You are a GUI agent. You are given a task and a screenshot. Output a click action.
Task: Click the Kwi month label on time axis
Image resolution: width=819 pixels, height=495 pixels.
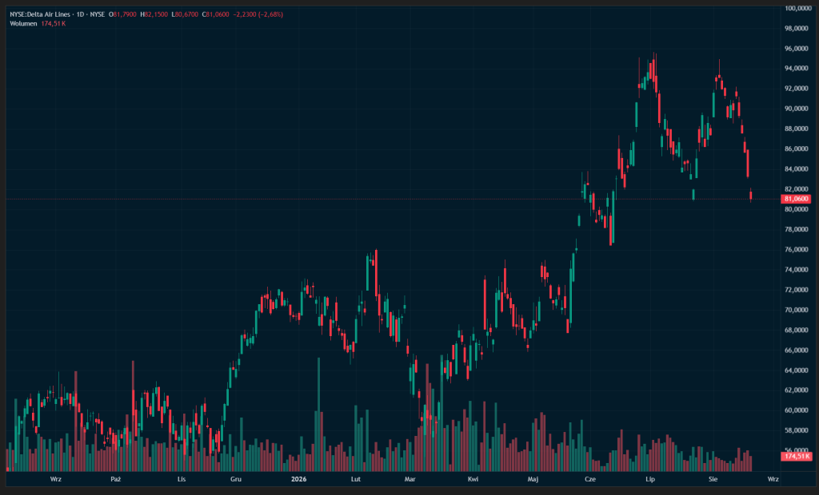tap(473, 479)
